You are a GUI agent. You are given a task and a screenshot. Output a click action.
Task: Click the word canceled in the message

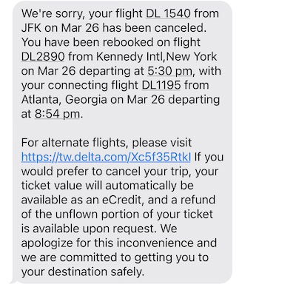coord(180,28)
